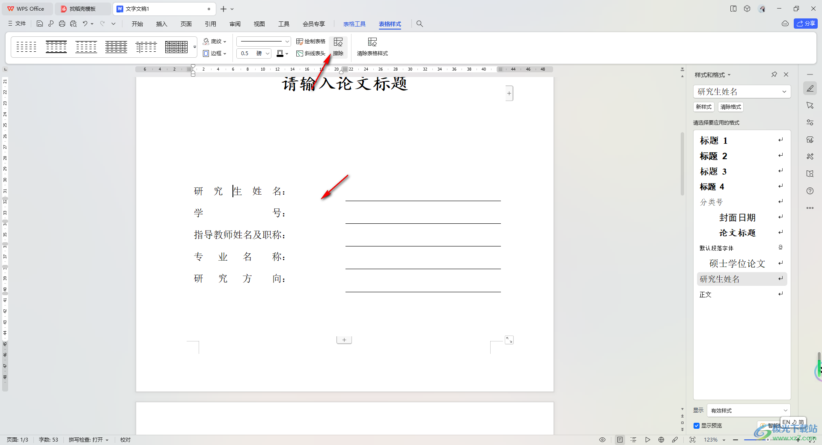
Task: Apply the 标题 1 style
Action: pos(742,140)
